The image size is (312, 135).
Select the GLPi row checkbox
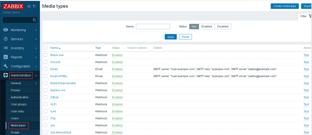[45, 104]
